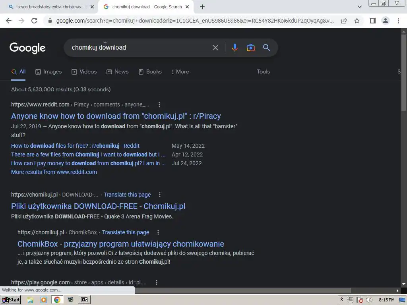407x305 pixels.
Task: Select the All results tab
Action: 18,72
